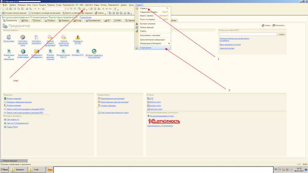Open the Журнал операций link
Viewport: 308px width, 173px height.
click(14, 99)
